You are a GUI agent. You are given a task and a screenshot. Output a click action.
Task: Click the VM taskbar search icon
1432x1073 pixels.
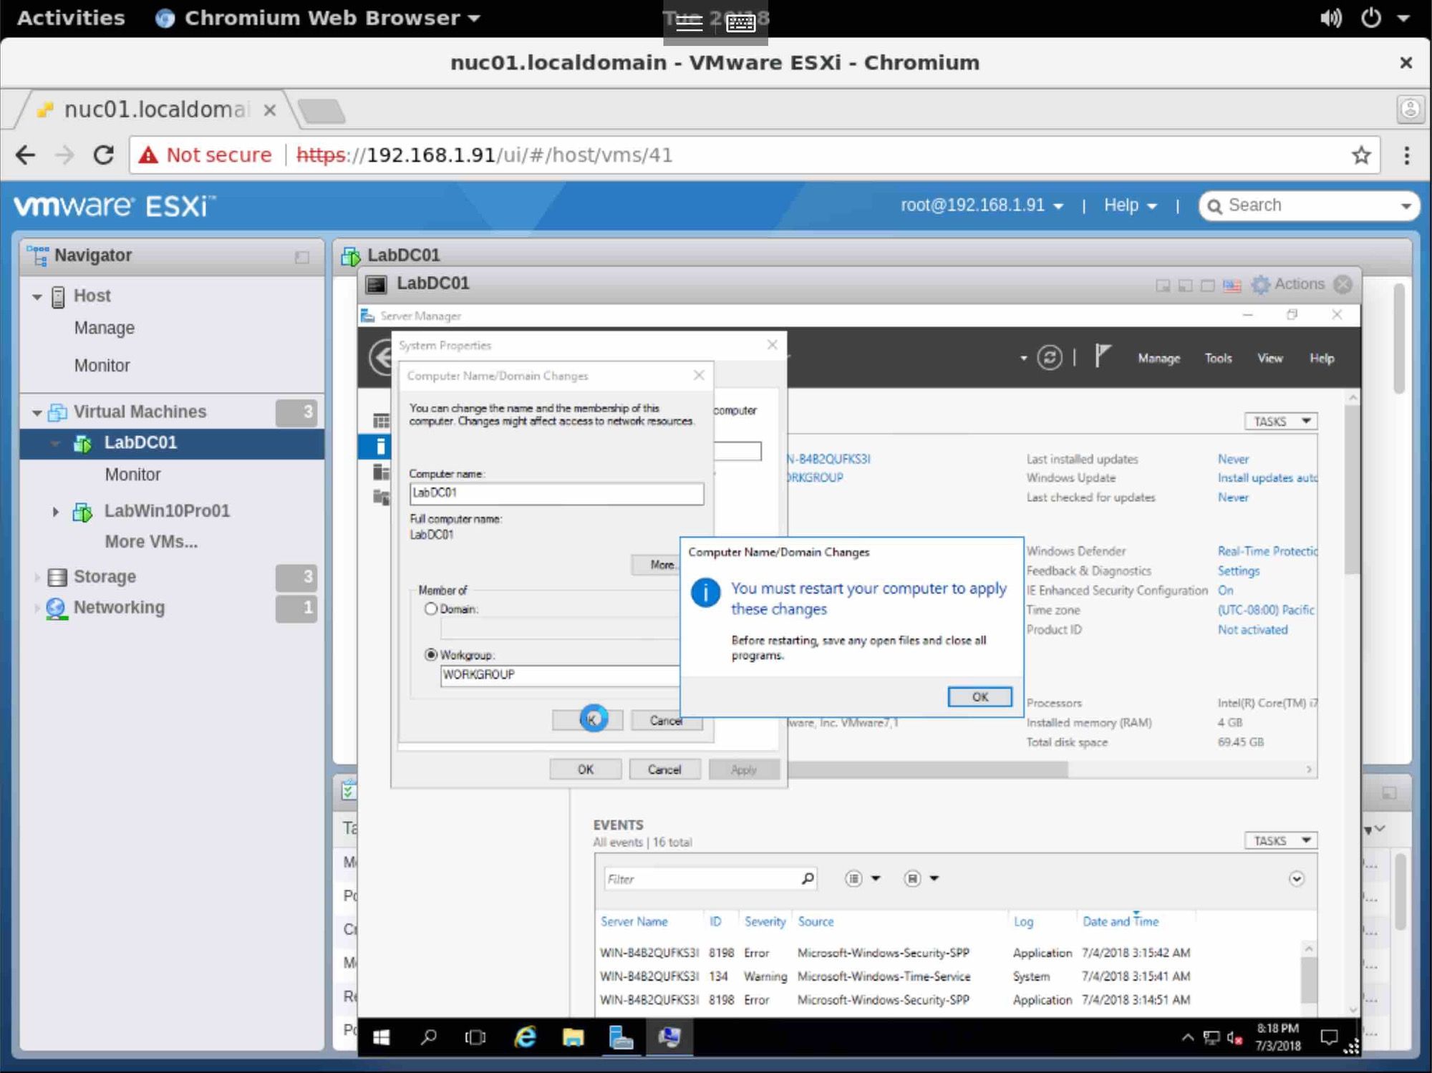428,1037
